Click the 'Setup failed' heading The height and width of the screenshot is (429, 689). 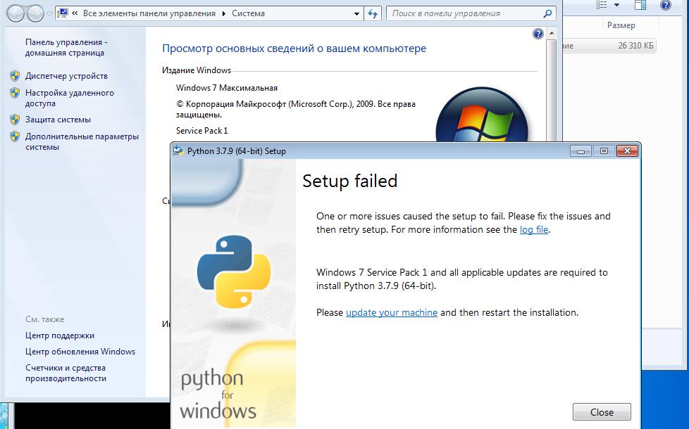pos(349,181)
